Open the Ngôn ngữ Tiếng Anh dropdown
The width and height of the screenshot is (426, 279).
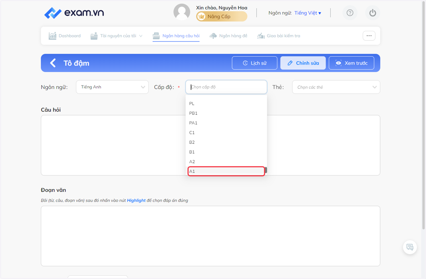point(112,87)
